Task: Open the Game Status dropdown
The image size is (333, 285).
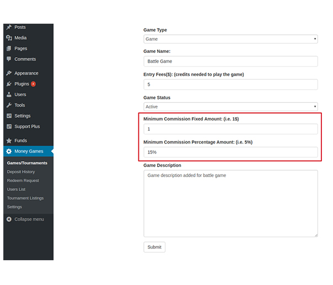Action: (x=230, y=107)
